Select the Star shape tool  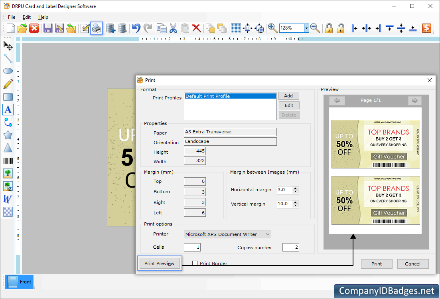8,135
